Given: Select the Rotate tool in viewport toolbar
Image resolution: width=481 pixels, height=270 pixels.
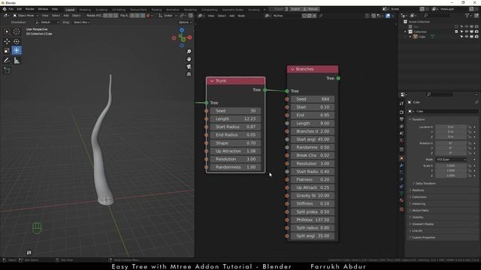Looking at the screenshot, I should [x=17, y=41].
